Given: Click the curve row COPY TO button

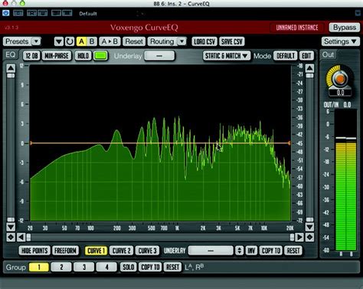Looking at the screenshot, I should tap(271, 251).
